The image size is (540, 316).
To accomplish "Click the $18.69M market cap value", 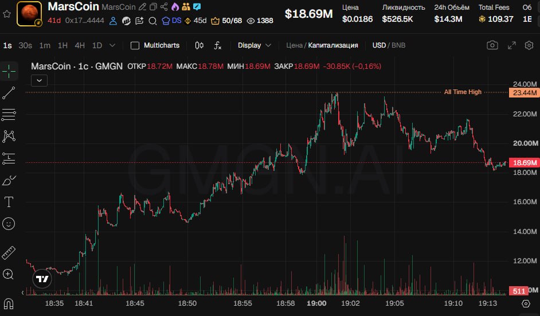I will (x=308, y=14).
